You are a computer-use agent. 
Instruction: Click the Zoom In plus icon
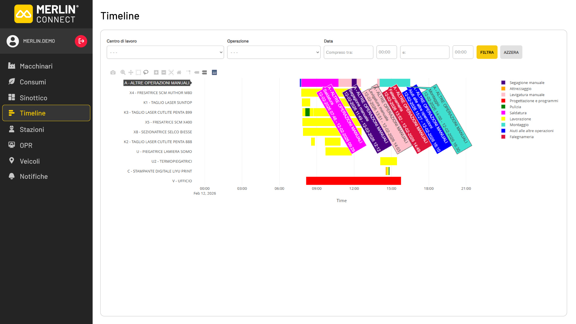pyautogui.click(x=156, y=72)
